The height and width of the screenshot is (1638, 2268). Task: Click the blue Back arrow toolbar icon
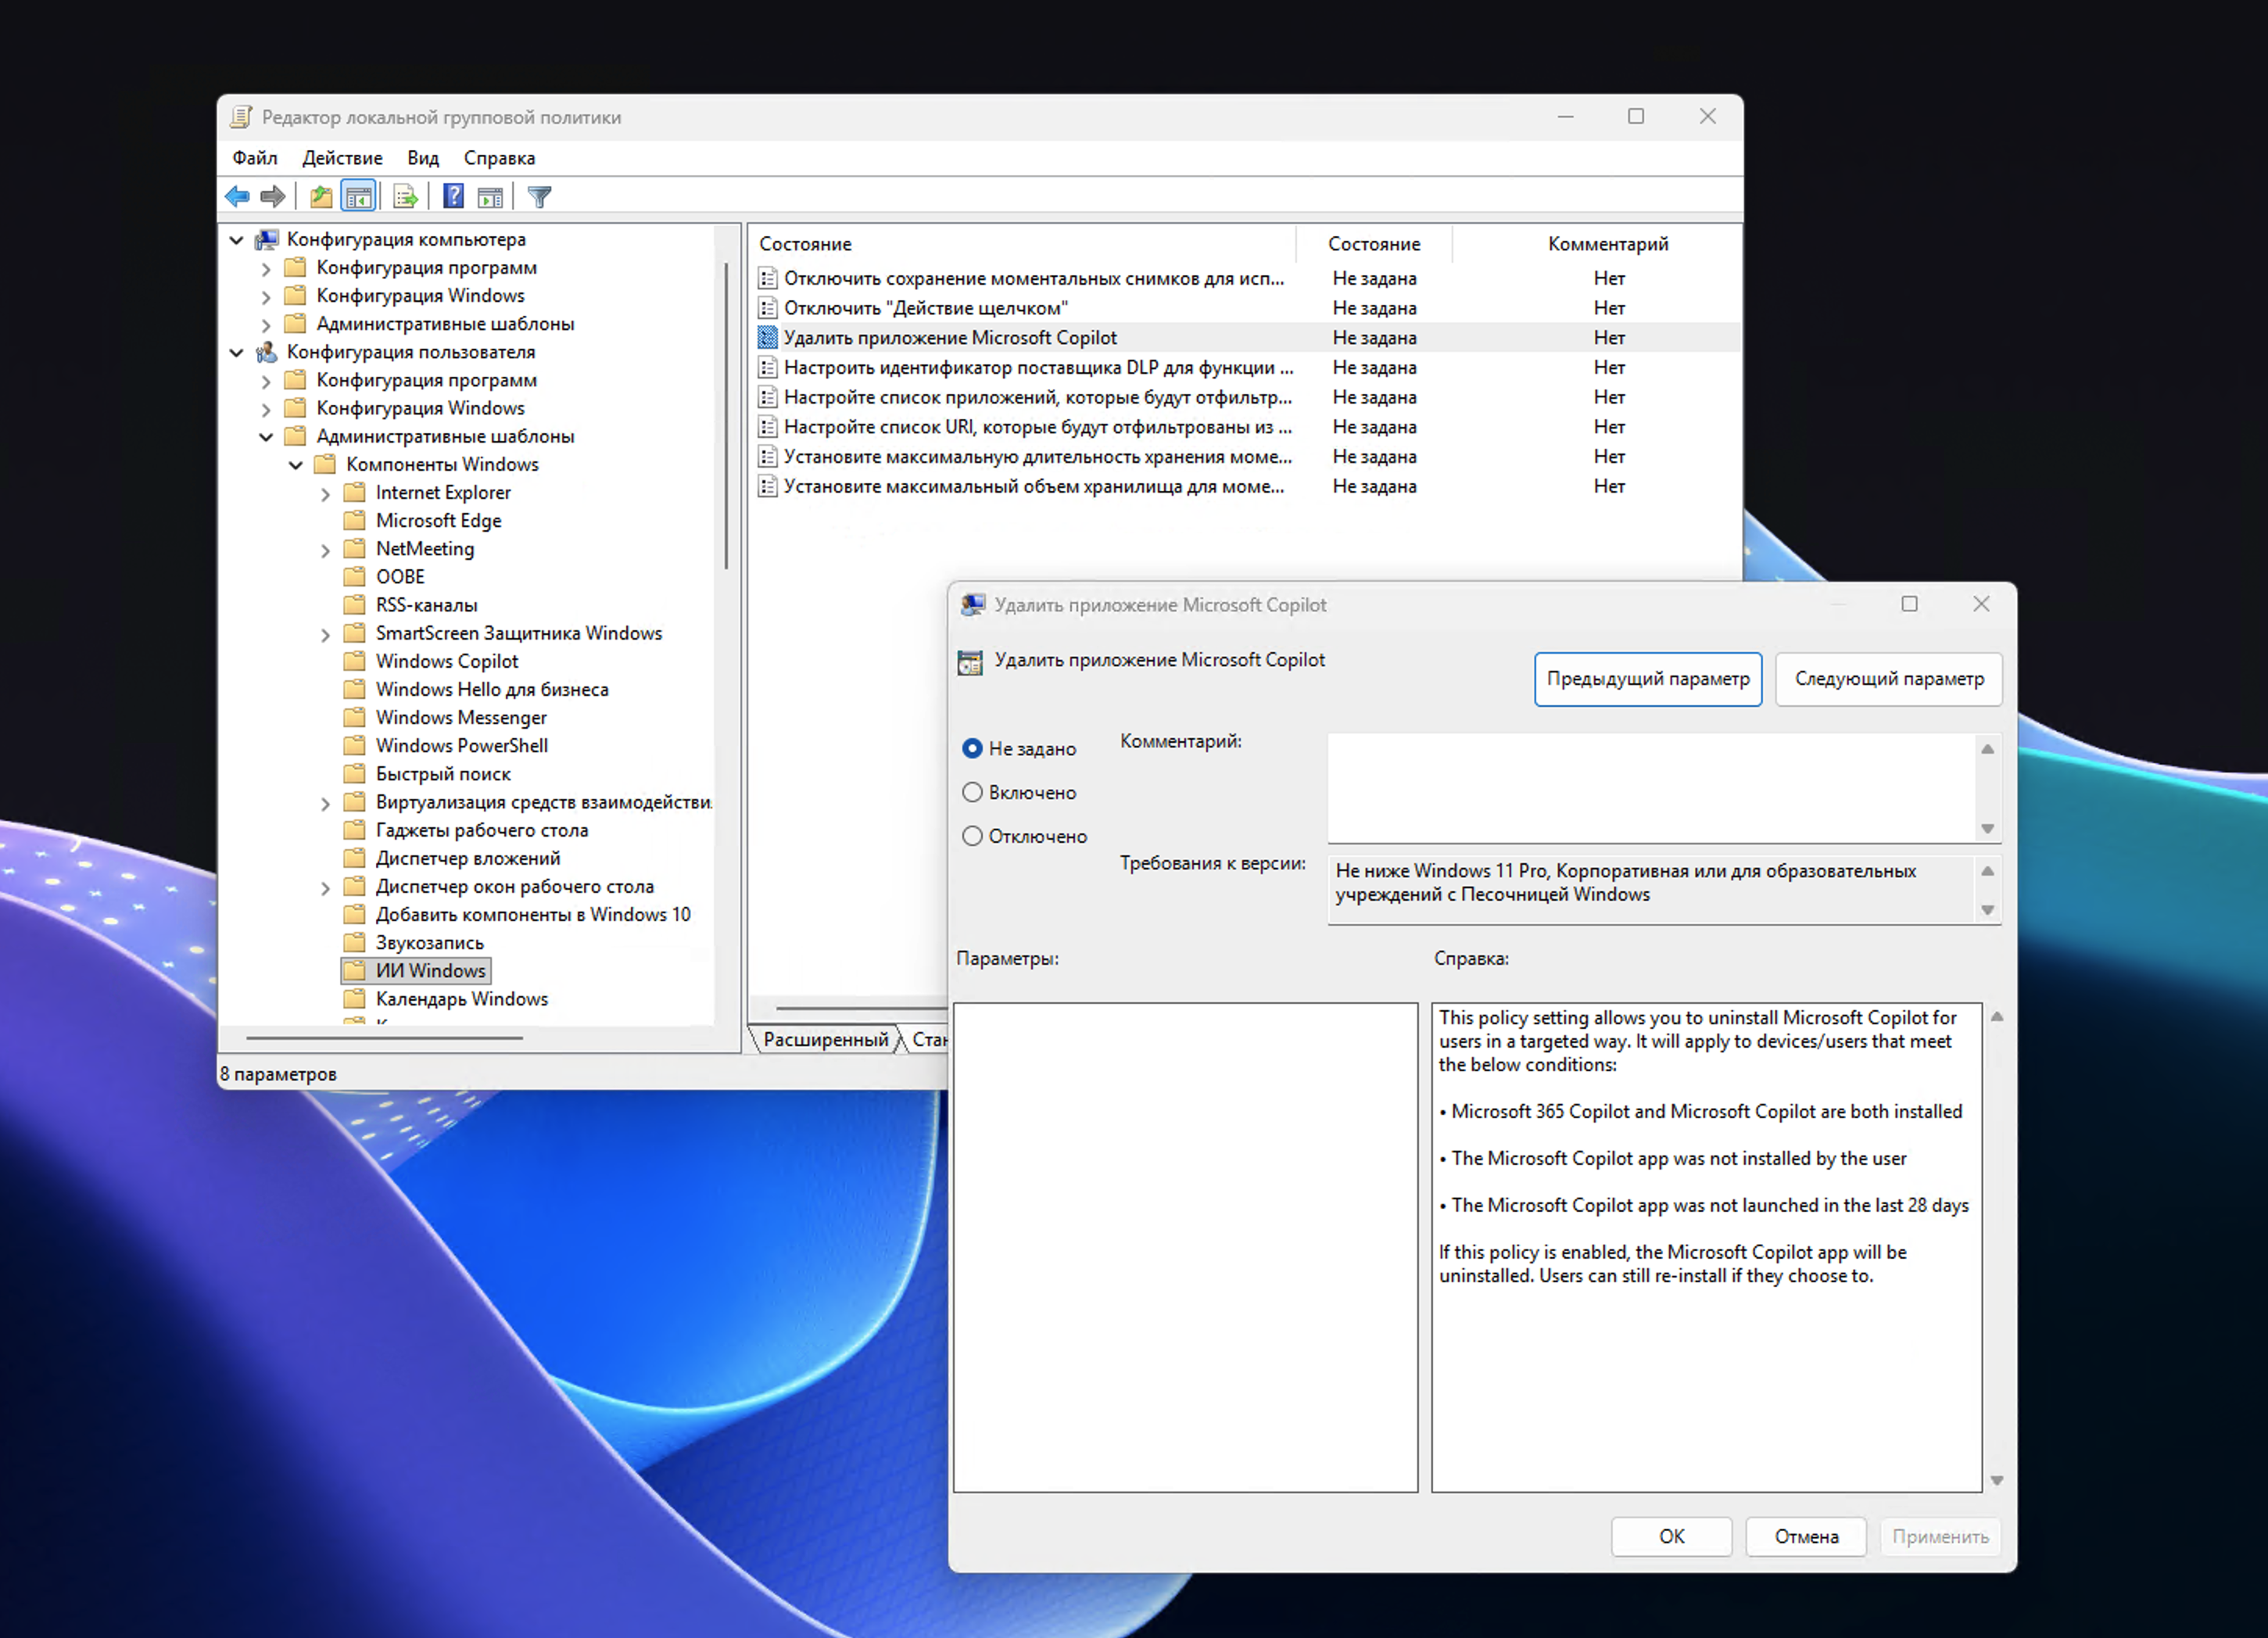(x=238, y=197)
